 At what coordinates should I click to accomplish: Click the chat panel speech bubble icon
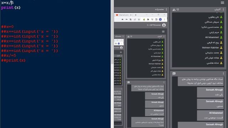point(174,74)
